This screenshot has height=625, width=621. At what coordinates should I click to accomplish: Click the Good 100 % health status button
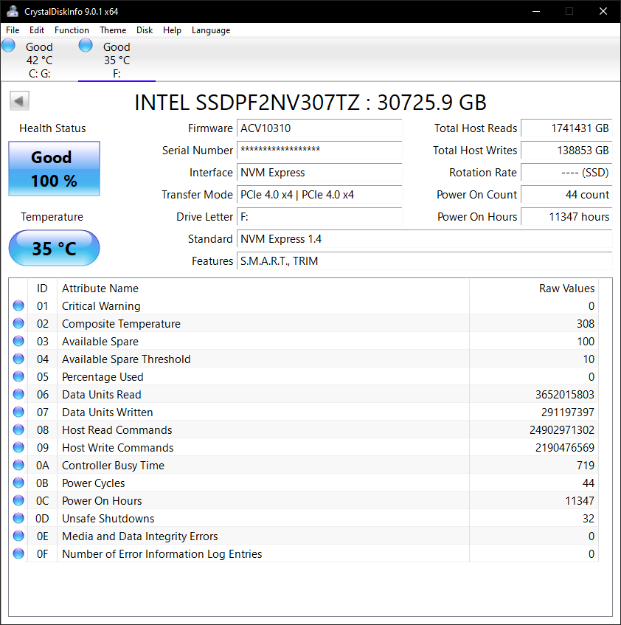54,168
